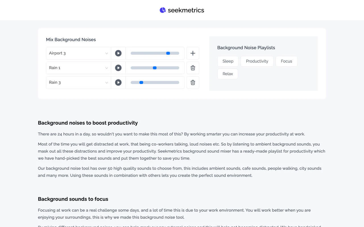Image resolution: width=364 pixels, height=227 pixels.
Task: Click the Airport 3 volume slider handle
Action: tap(168, 53)
